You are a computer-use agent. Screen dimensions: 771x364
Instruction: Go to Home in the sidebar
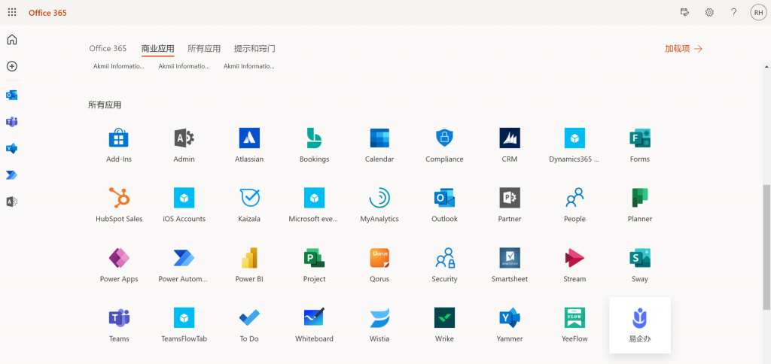[12, 40]
